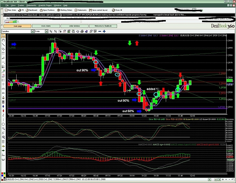236x183 pixels.
Task: Click the purple horizontal line near 1.2908
Action: coord(117,108)
